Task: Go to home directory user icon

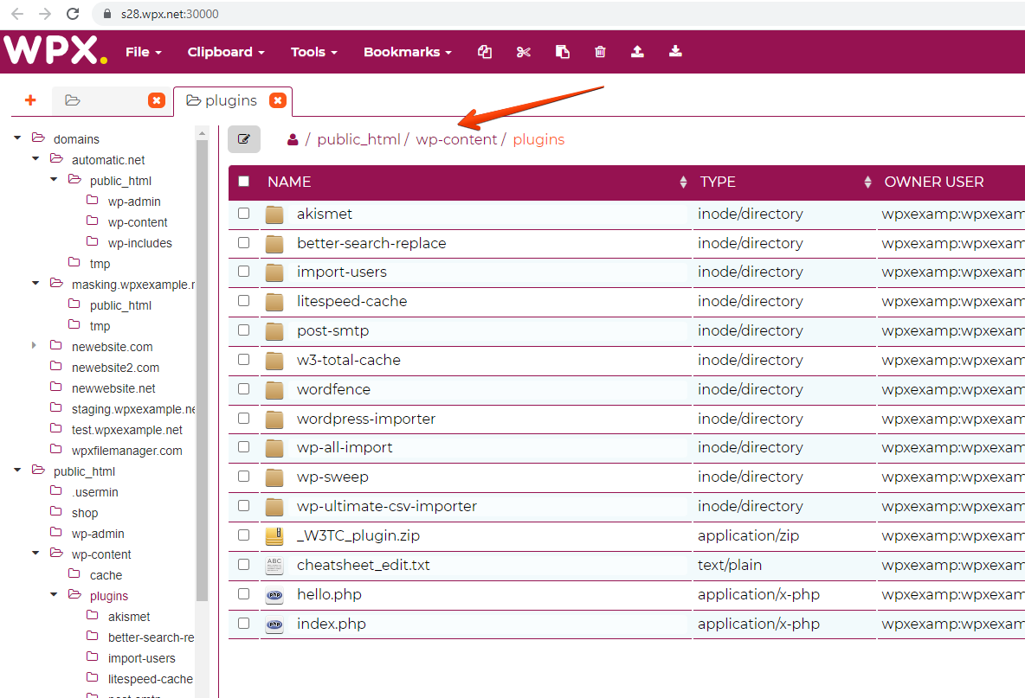Action: click(x=293, y=140)
